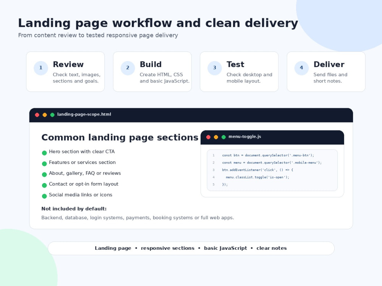
Task: Click red dot in landing-page-scope.html title bar
Action: point(37,115)
